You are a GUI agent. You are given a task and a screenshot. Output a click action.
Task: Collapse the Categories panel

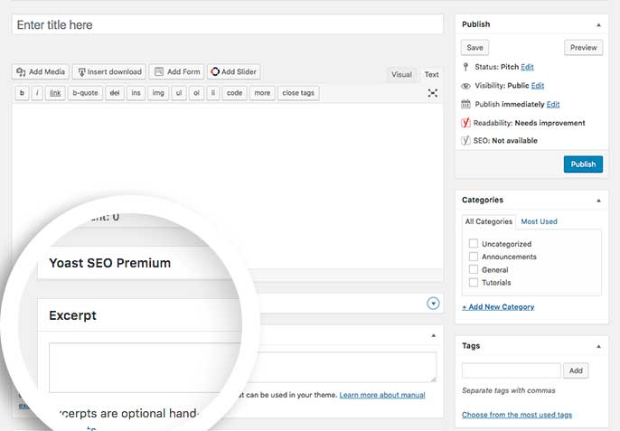pos(598,201)
